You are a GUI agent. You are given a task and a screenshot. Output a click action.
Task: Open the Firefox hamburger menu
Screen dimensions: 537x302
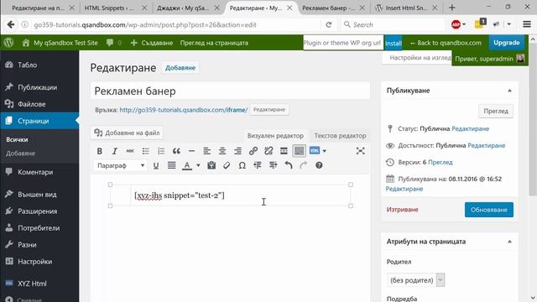click(527, 24)
